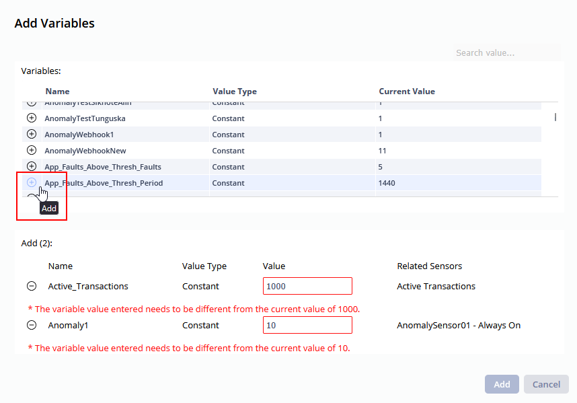Remove Anomaly1 from the add list
The image size is (577, 403).
point(32,325)
